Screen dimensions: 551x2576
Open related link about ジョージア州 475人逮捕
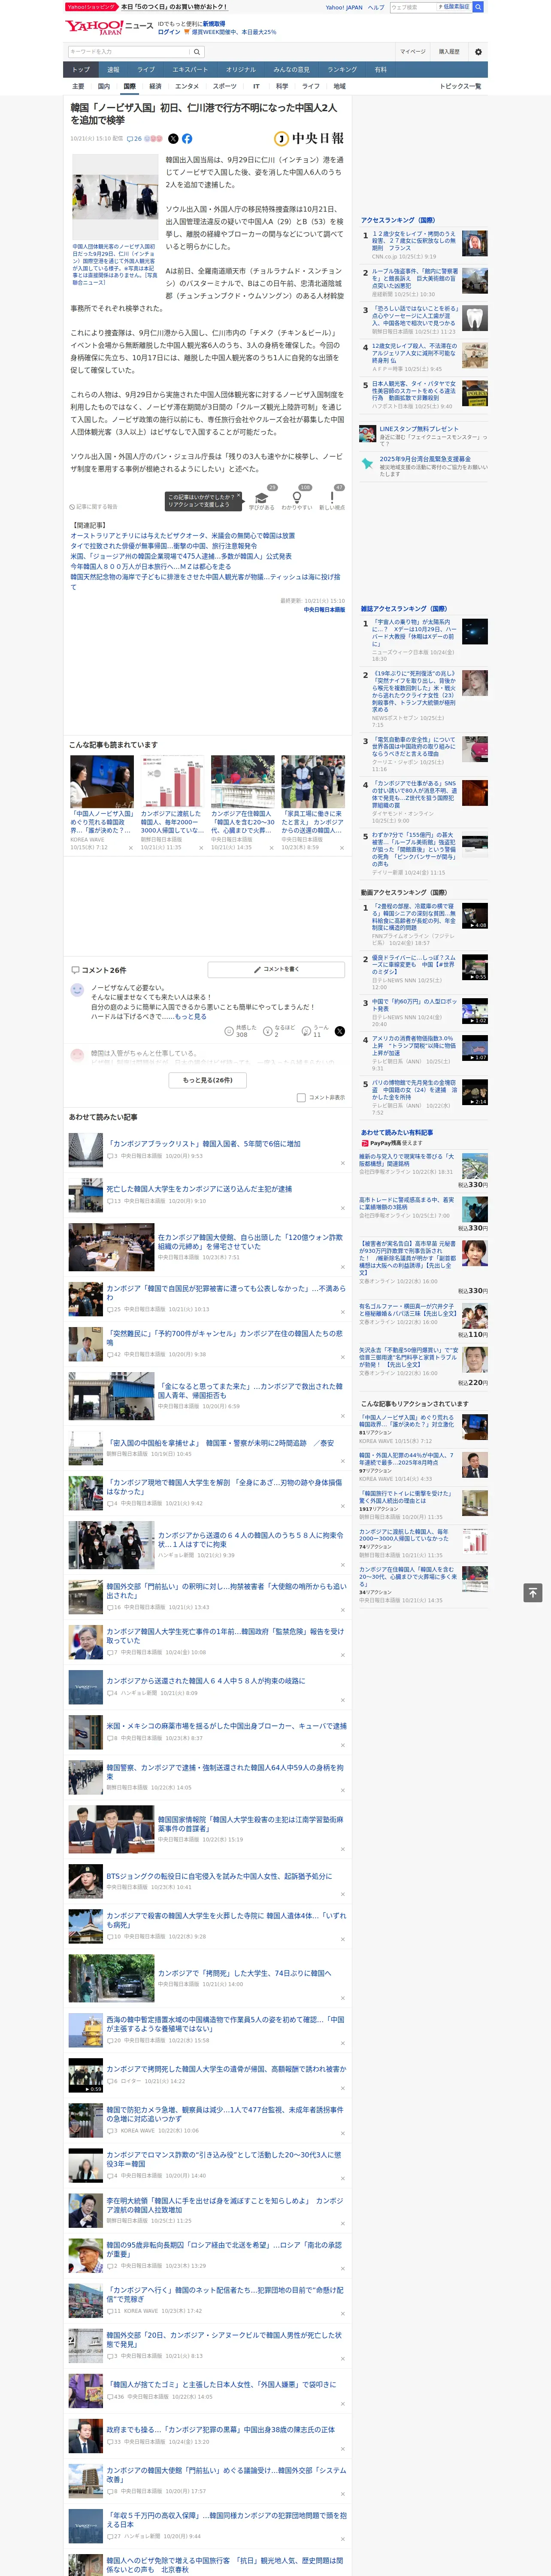(181, 557)
